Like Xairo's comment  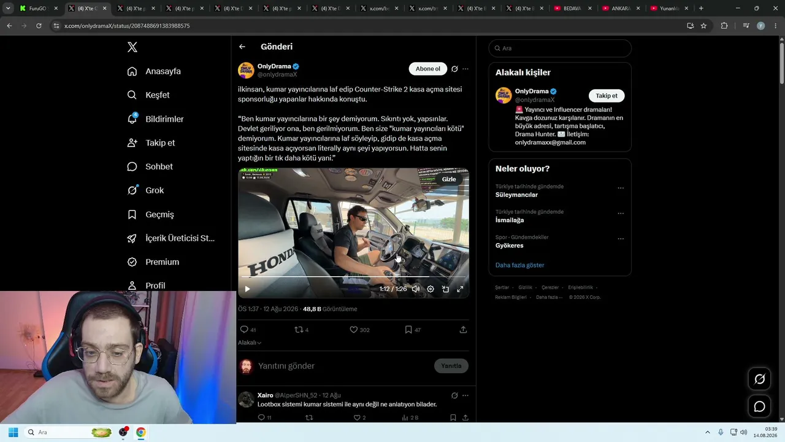[357, 417]
